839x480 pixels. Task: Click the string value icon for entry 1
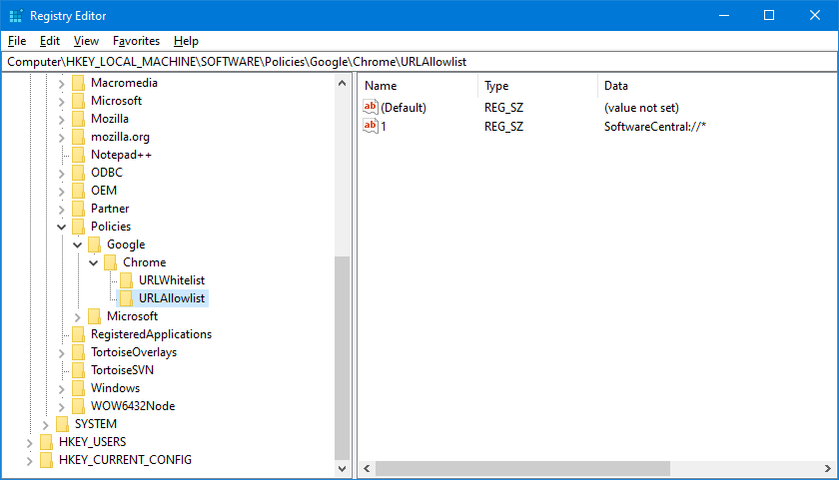pos(371,126)
